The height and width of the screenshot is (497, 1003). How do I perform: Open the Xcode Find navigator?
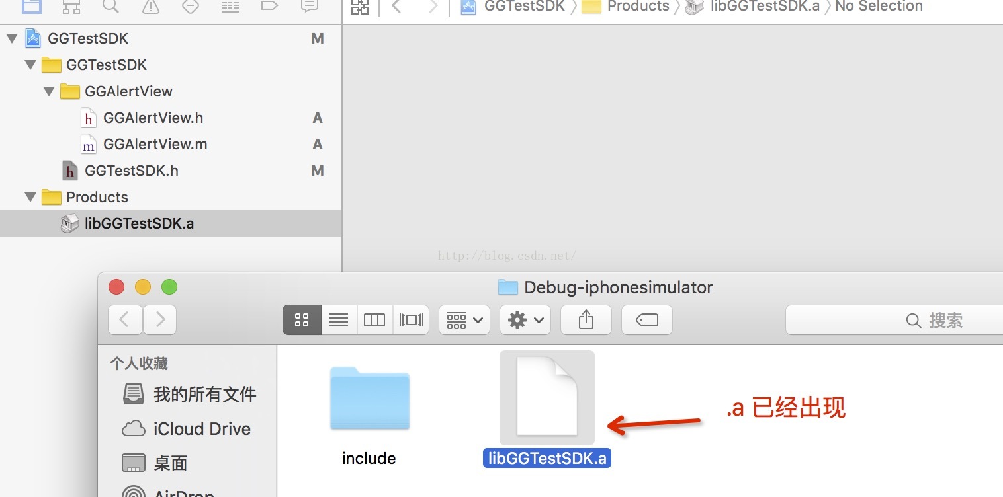pyautogui.click(x=110, y=6)
